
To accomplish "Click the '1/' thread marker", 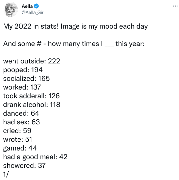I will pyautogui.click(x=6, y=174).
